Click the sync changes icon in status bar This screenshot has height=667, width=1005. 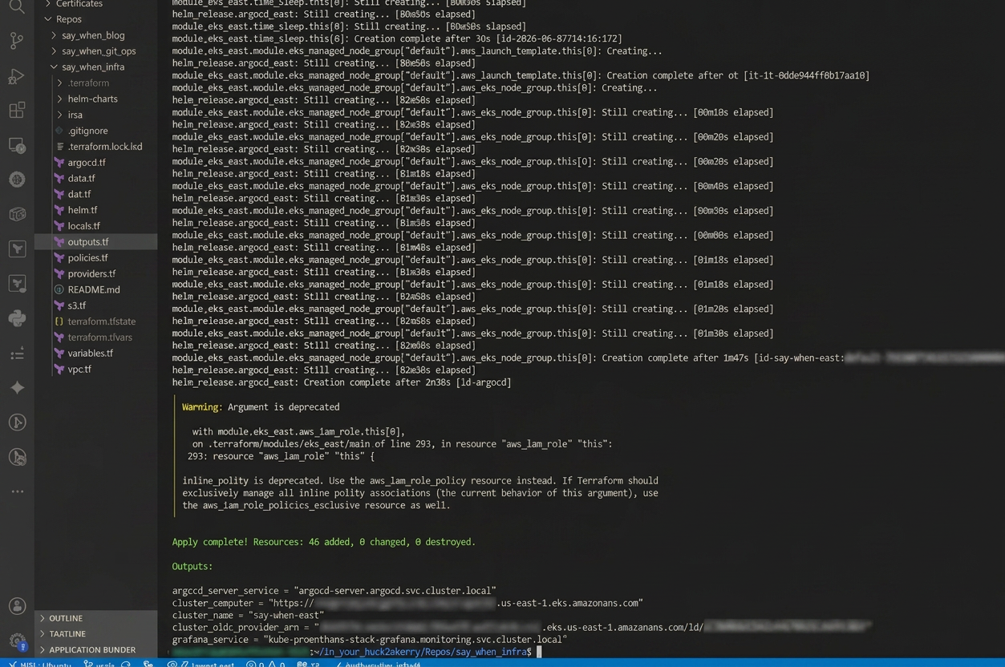(x=127, y=664)
